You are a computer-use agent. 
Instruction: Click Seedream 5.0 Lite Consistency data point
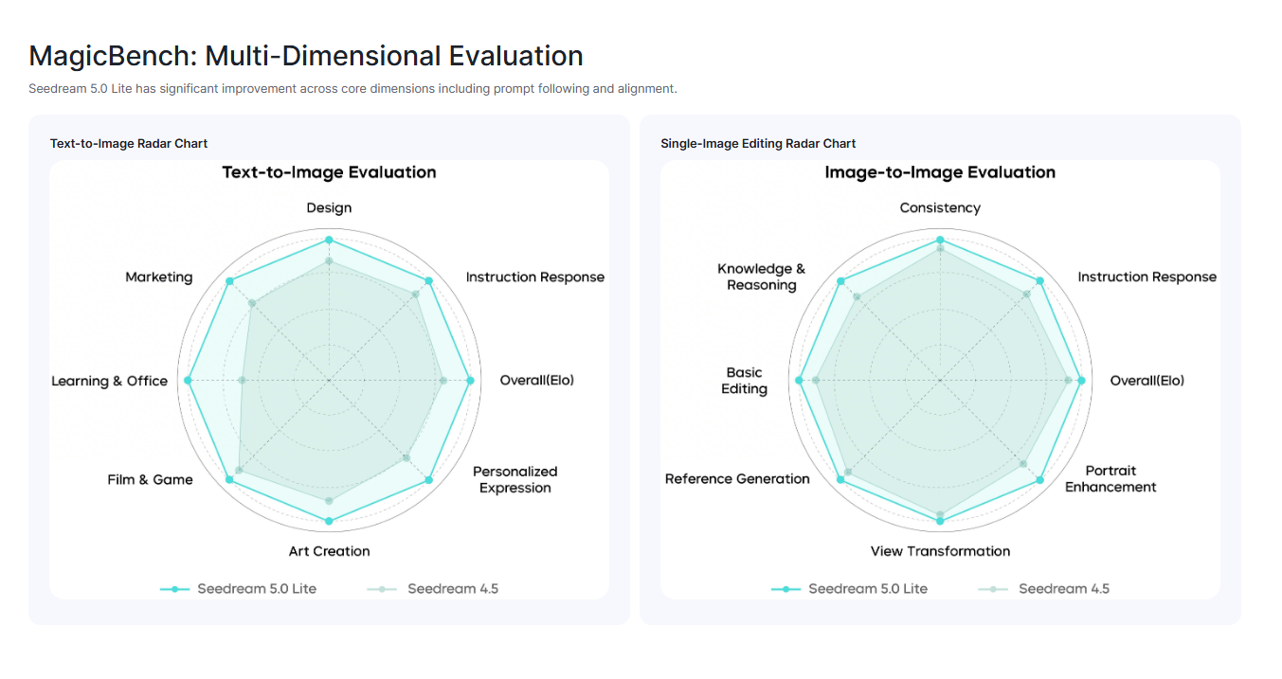pos(940,240)
